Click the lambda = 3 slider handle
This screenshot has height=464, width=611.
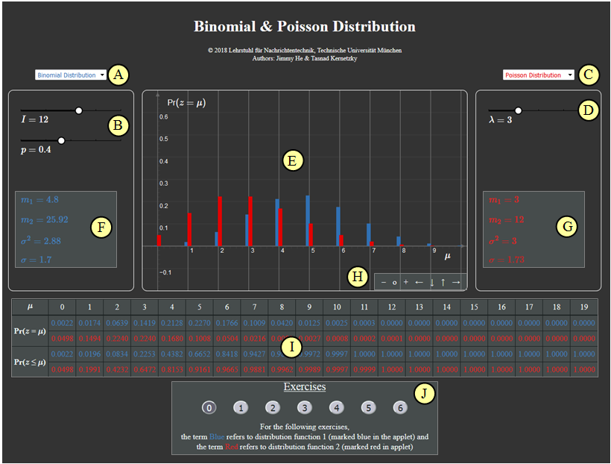tap(519, 110)
